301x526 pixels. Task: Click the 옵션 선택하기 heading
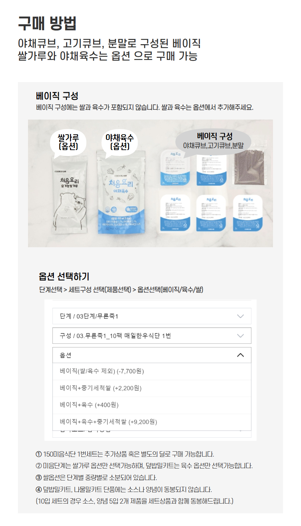64,276
